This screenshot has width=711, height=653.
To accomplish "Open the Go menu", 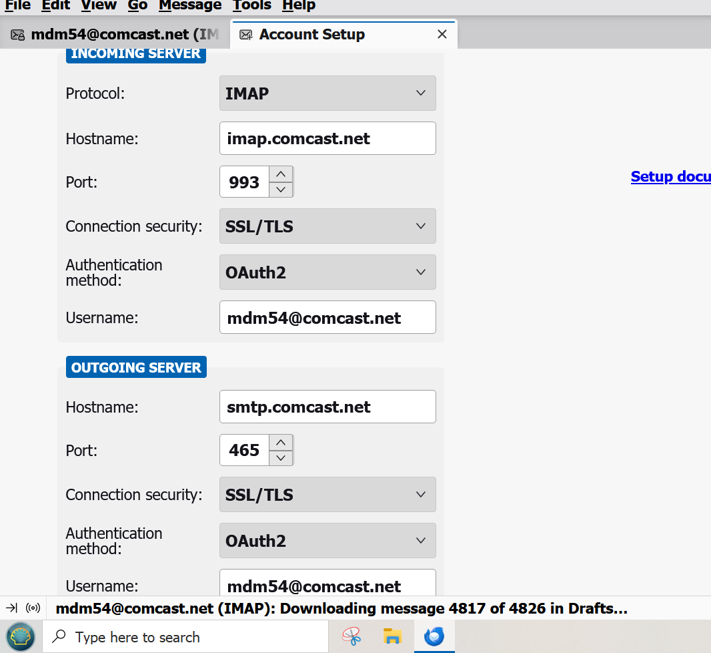I will (137, 5).
